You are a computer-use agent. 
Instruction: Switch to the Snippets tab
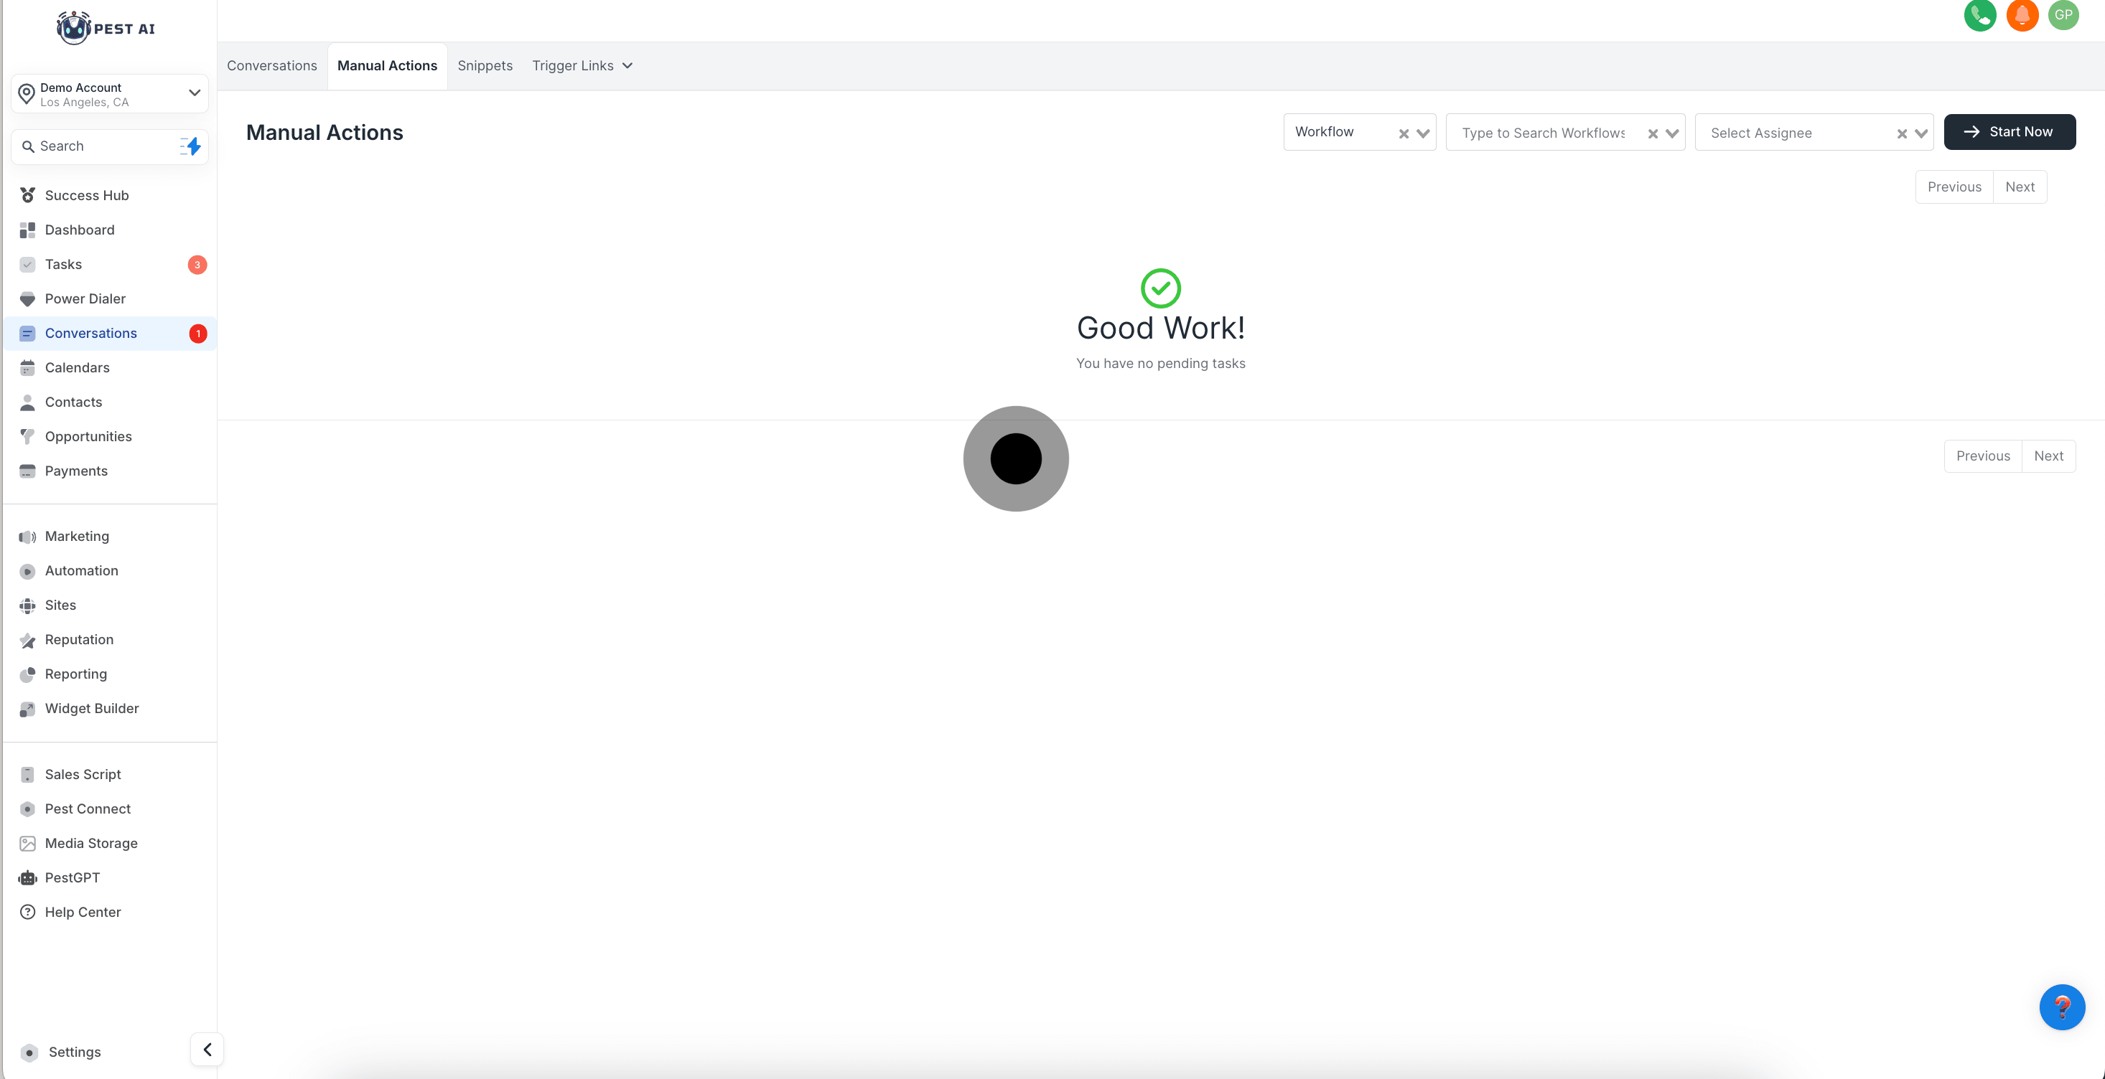coord(485,65)
